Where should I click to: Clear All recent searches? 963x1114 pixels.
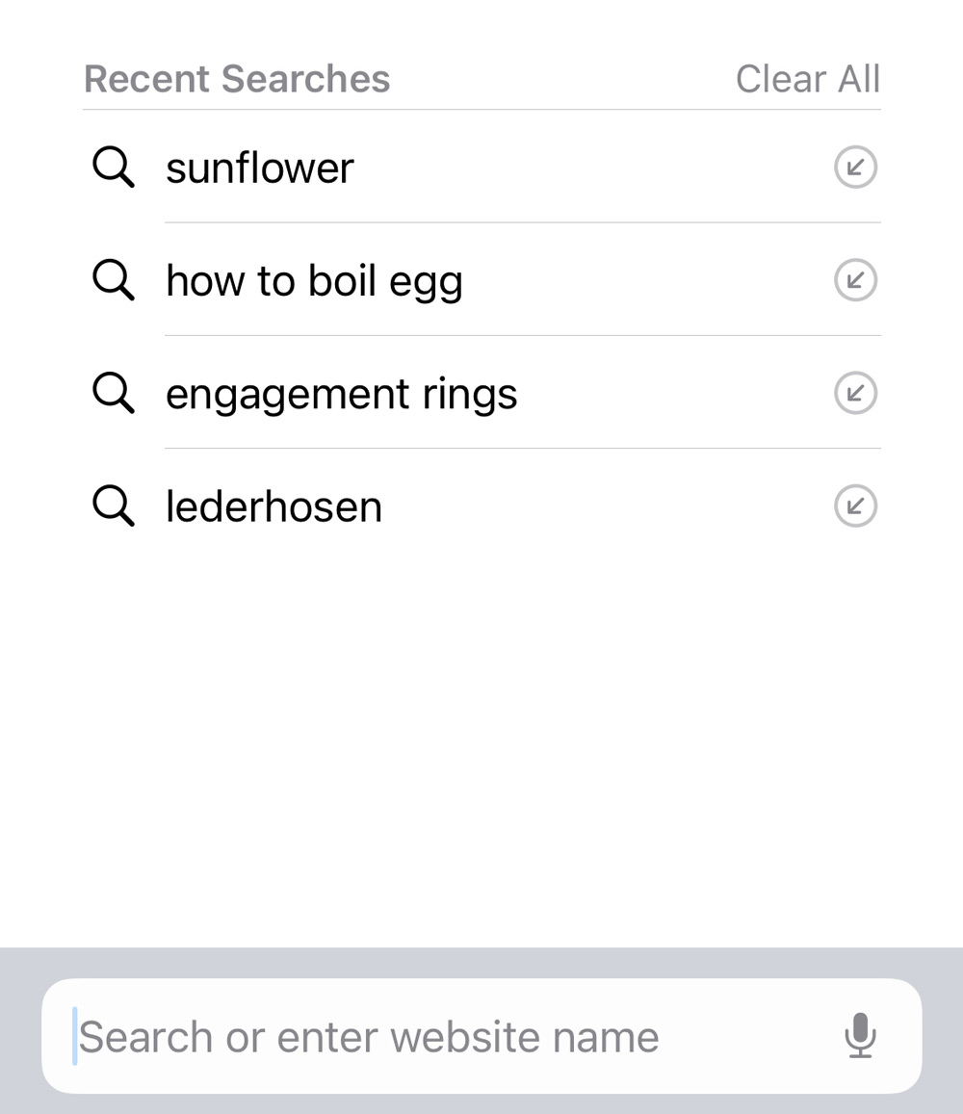click(808, 78)
